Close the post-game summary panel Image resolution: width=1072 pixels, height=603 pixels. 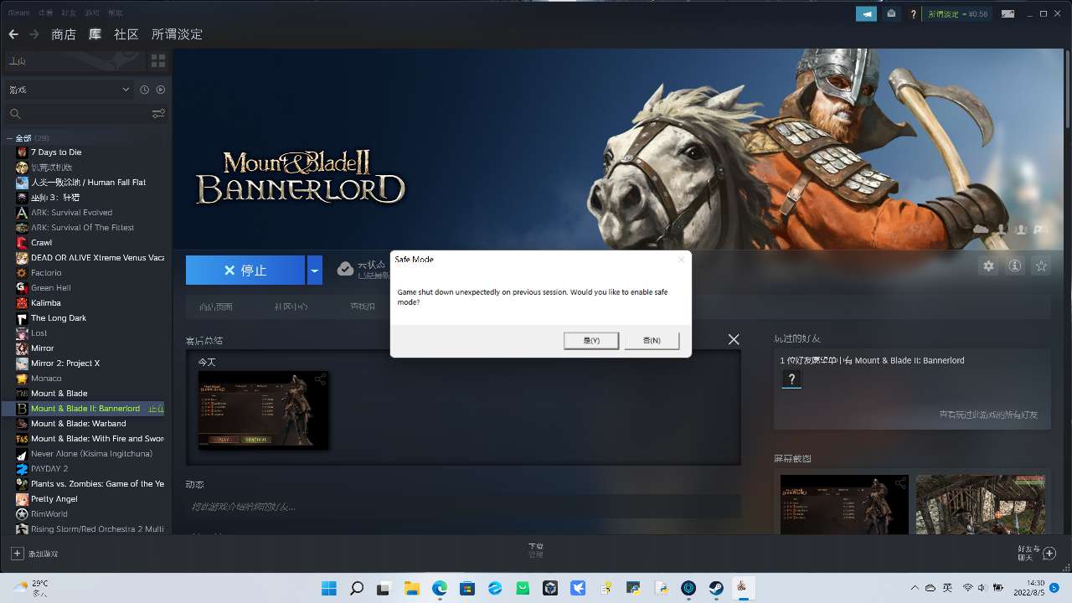tap(734, 339)
